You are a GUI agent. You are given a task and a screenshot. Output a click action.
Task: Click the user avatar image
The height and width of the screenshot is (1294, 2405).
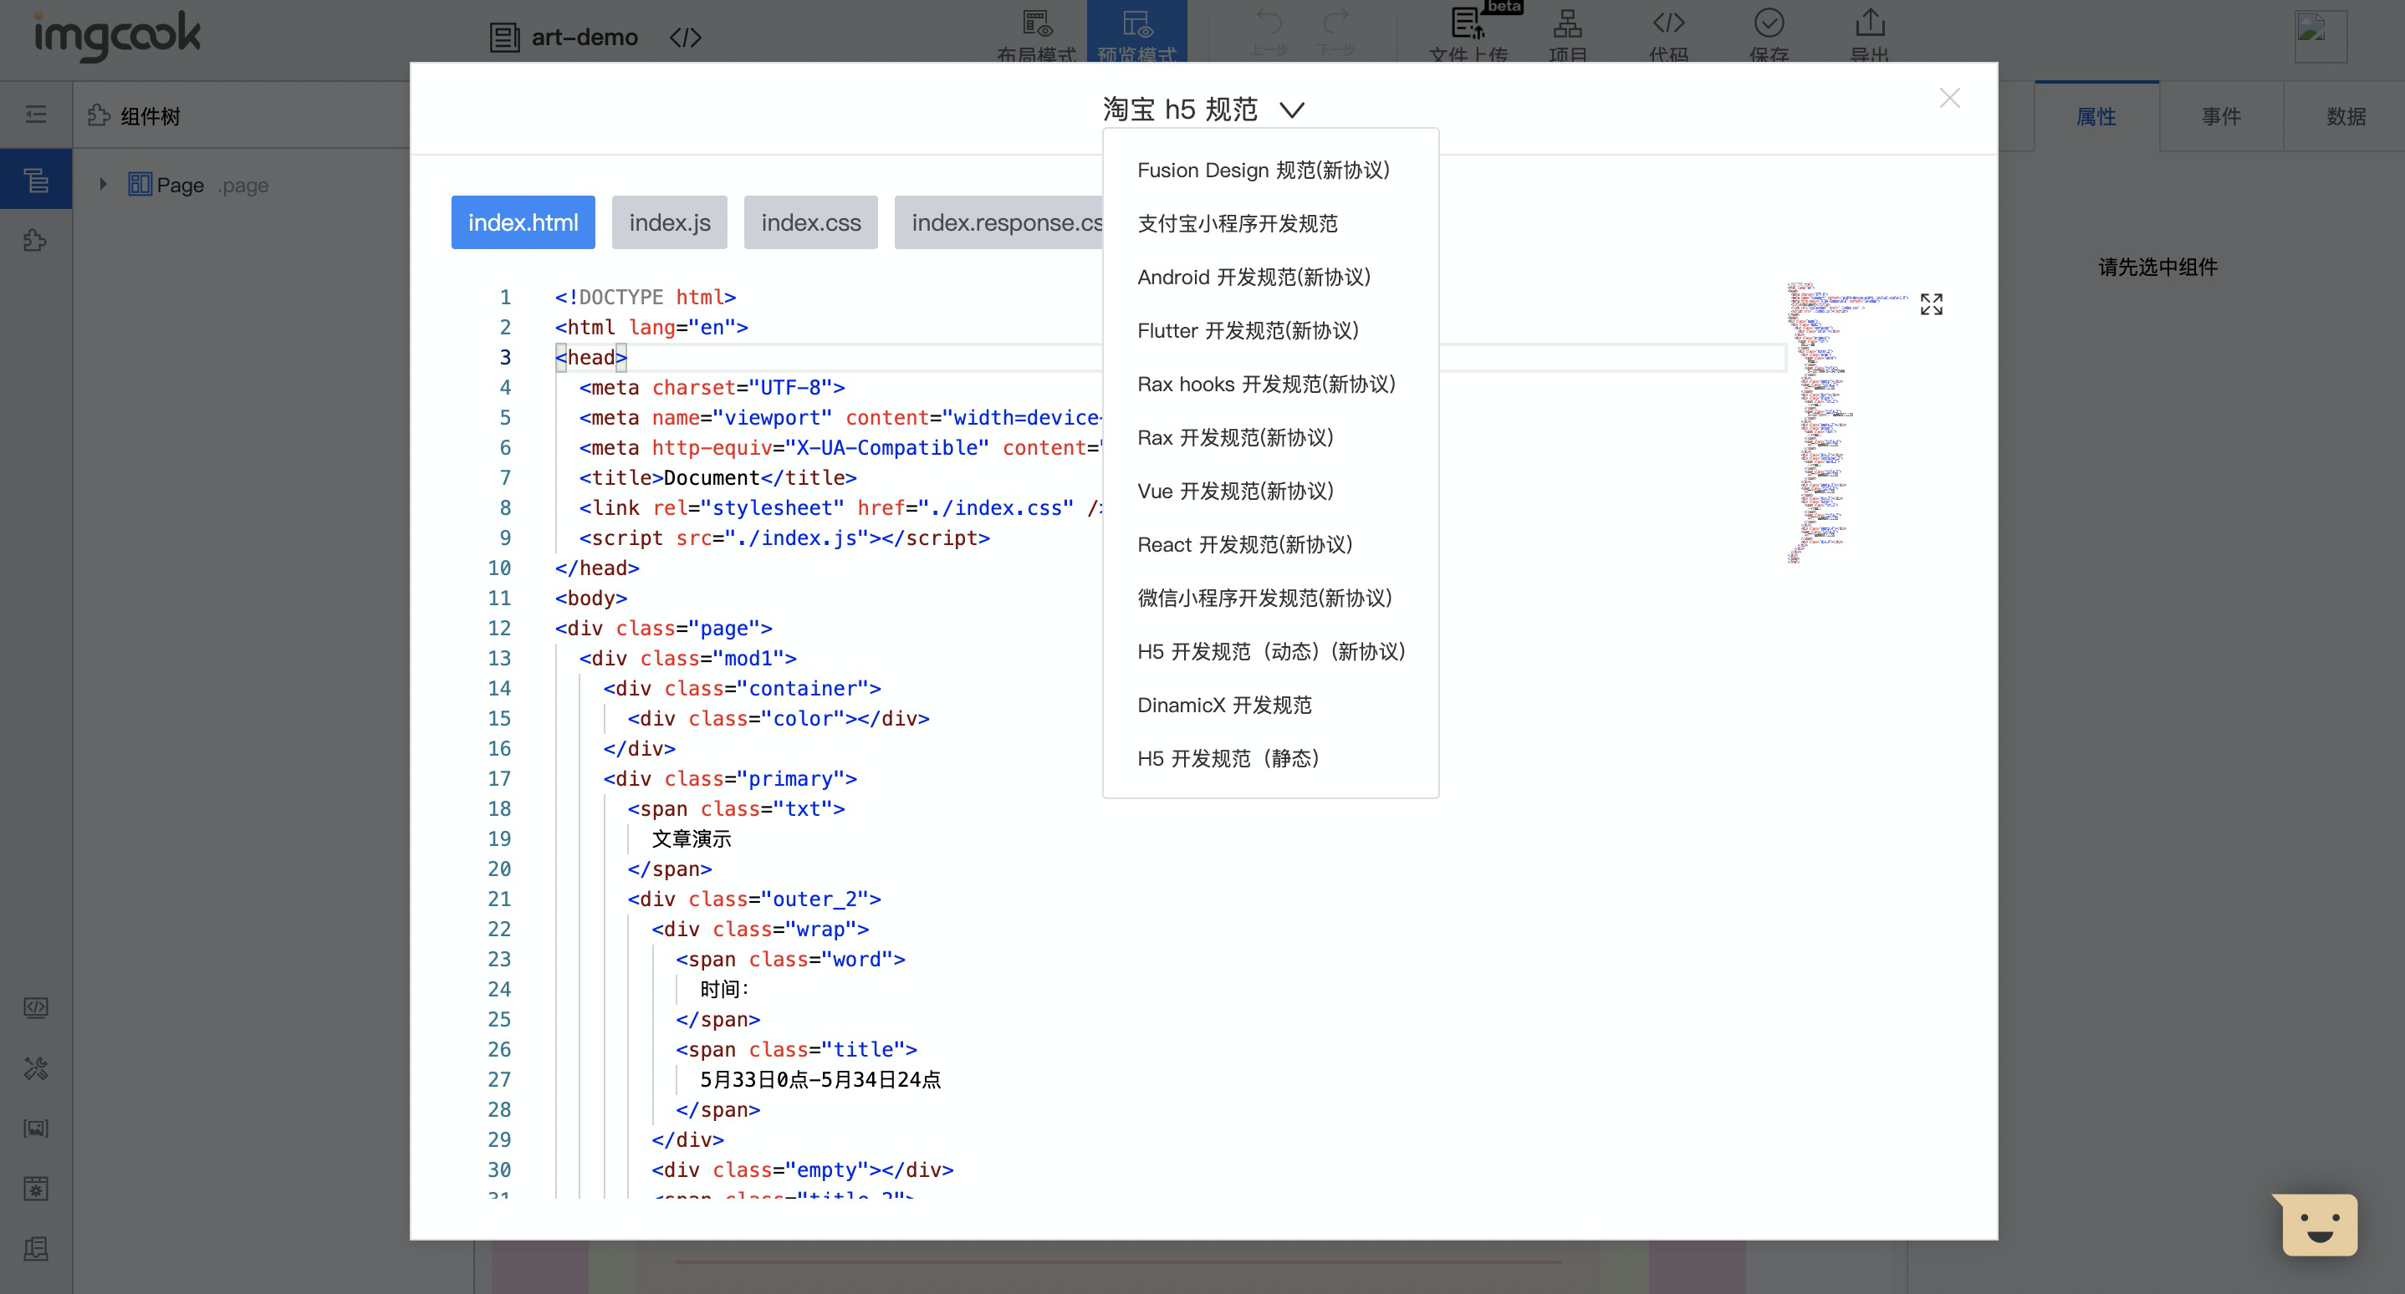tap(2320, 38)
